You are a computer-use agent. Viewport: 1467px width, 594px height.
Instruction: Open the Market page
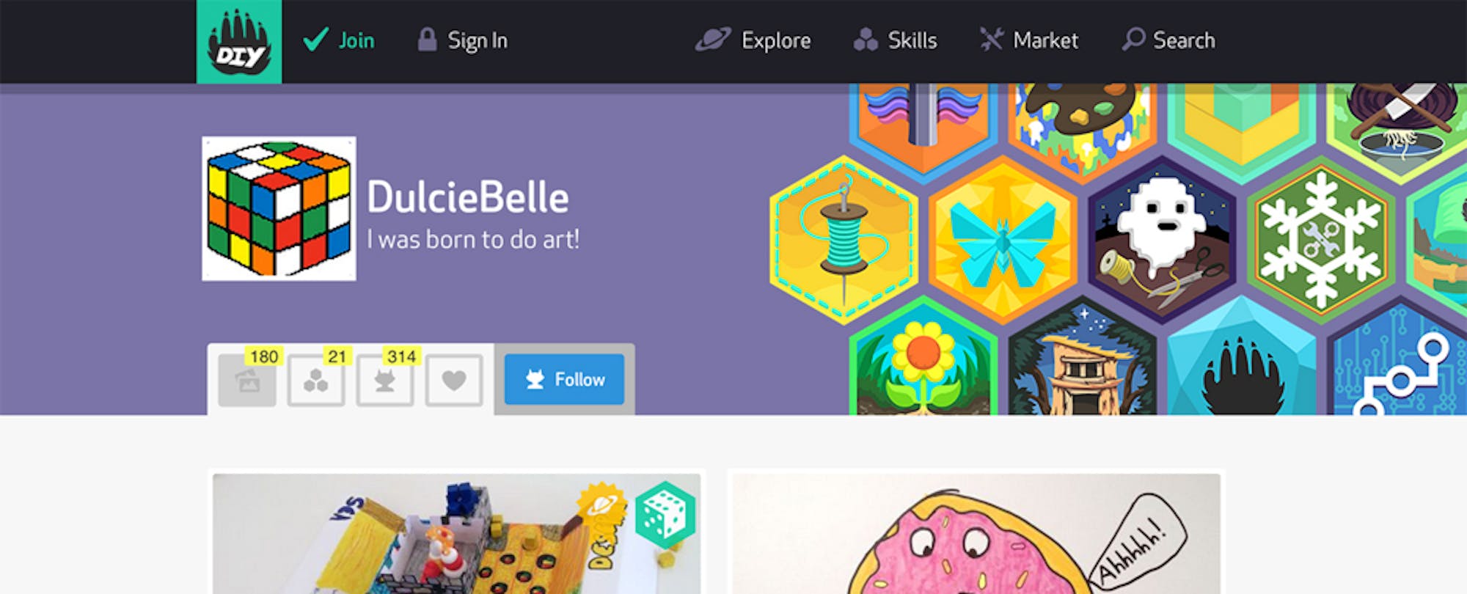(1028, 40)
